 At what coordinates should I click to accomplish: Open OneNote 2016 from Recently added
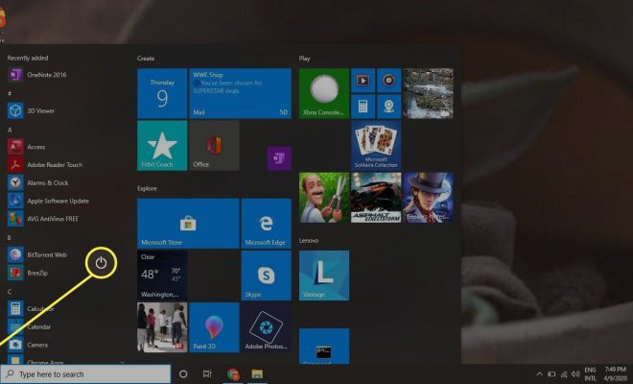(x=60, y=75)
